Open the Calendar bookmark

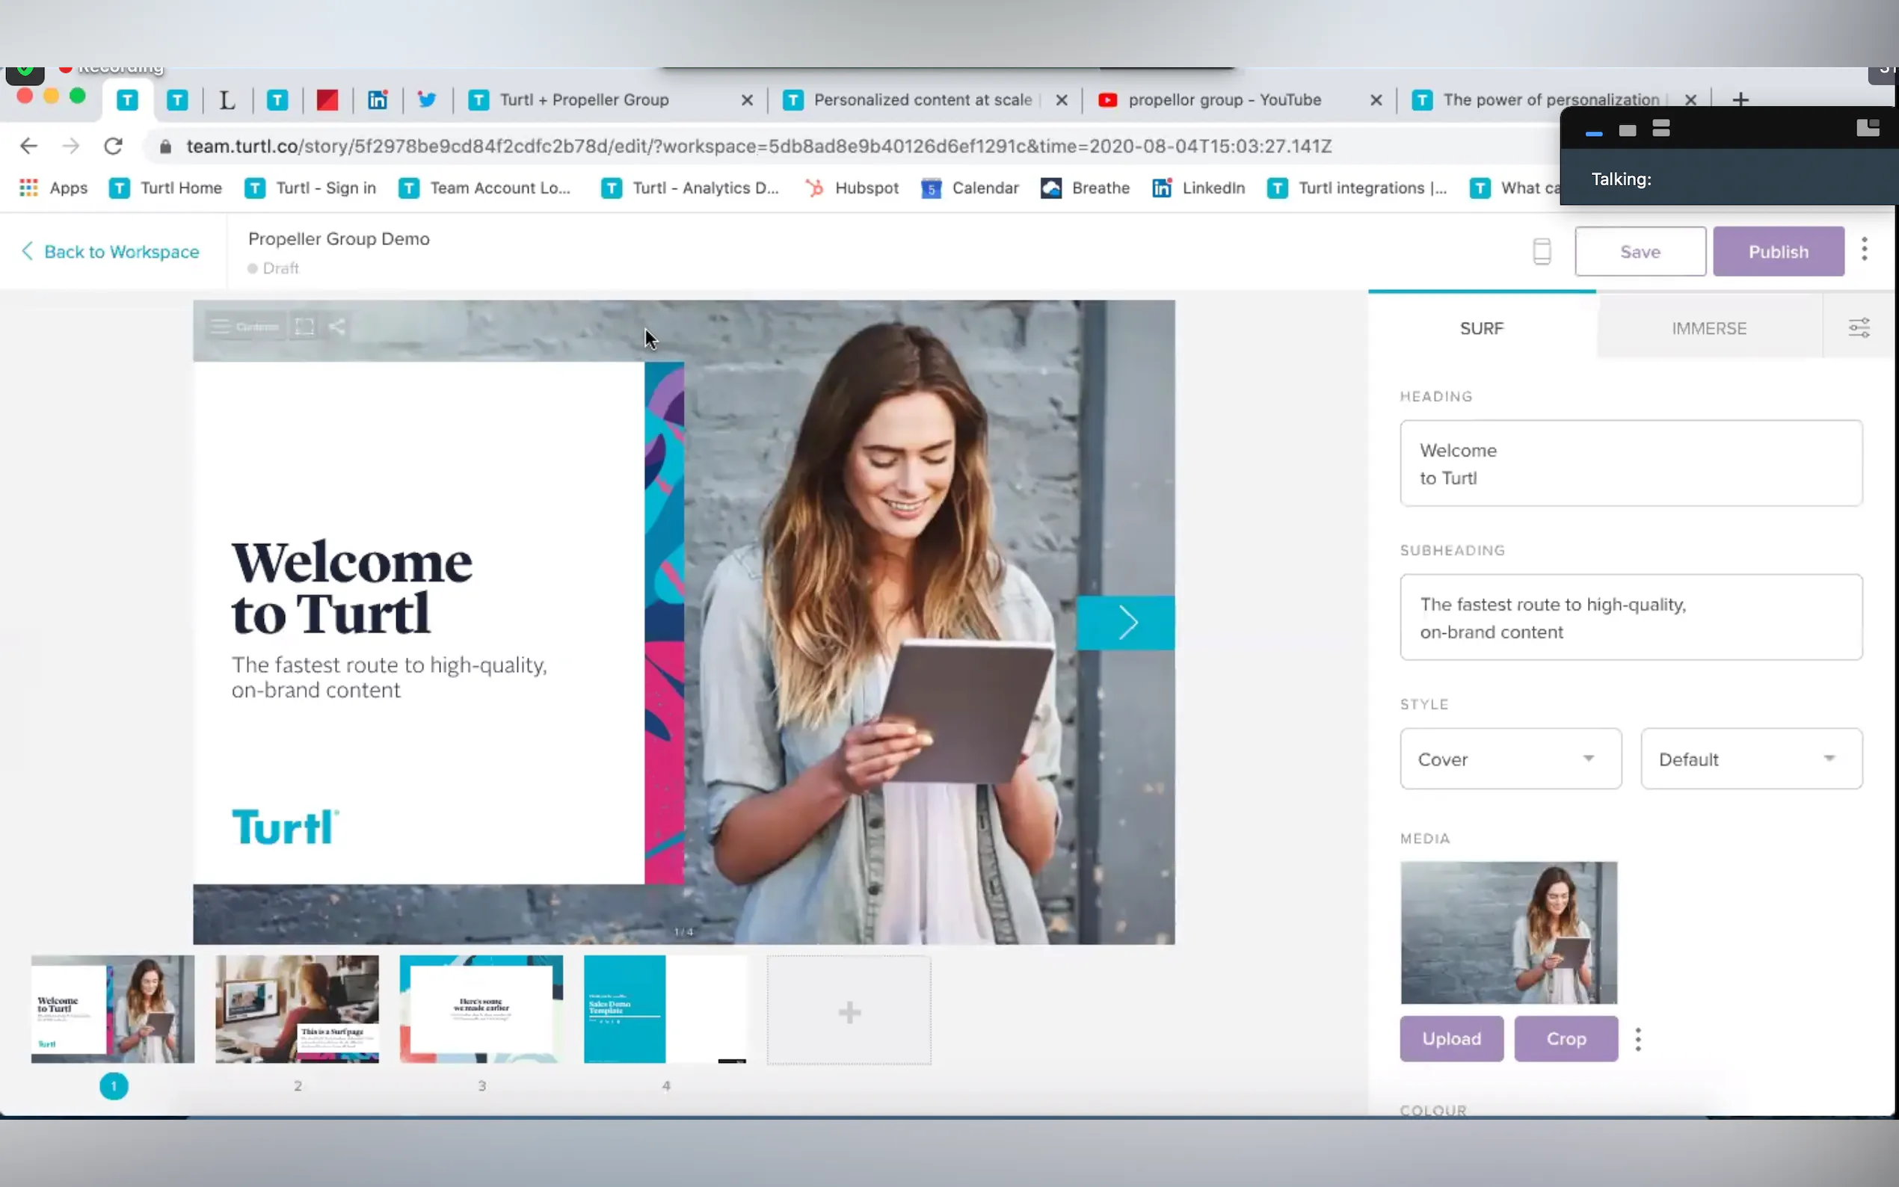[970, 188]
